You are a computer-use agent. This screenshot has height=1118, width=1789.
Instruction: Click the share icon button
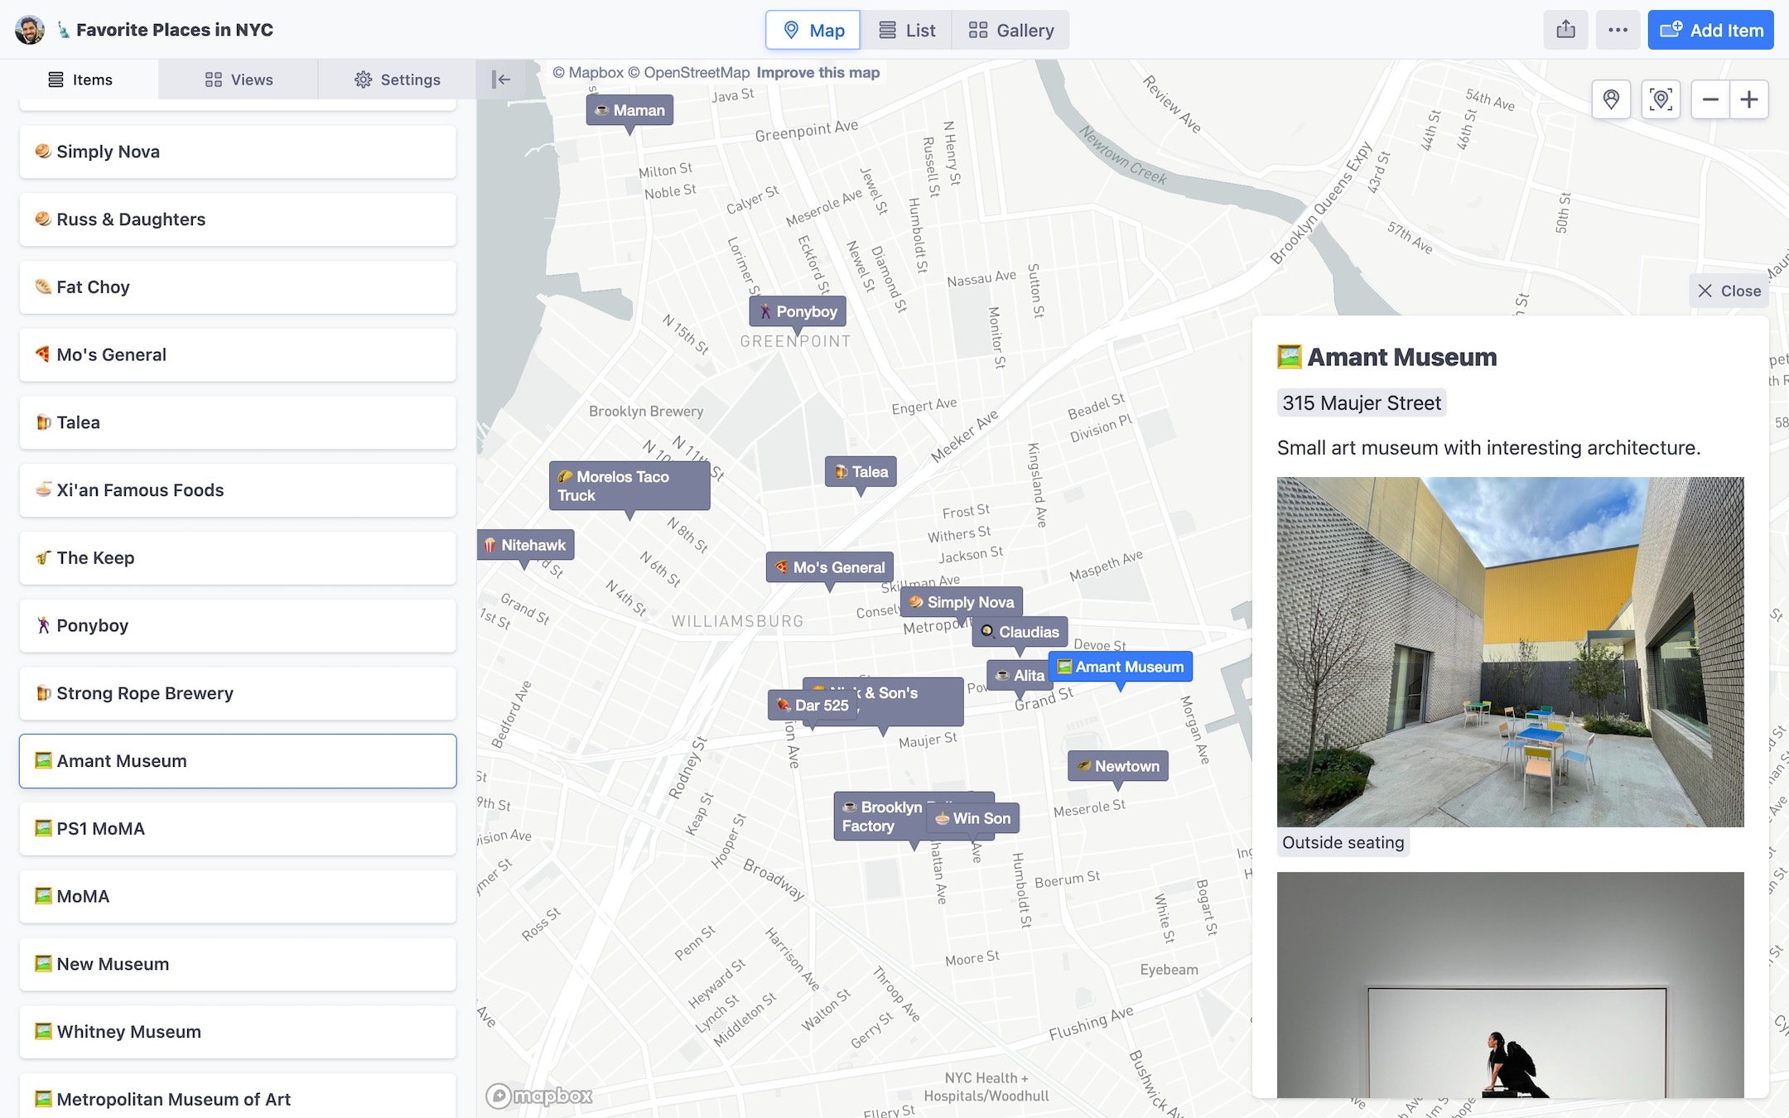(1565, 31)
